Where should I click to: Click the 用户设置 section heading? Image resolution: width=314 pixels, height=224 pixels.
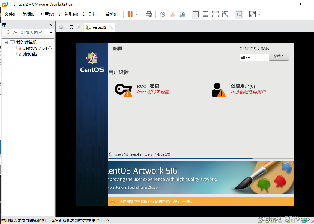click(x=119, y=72)
